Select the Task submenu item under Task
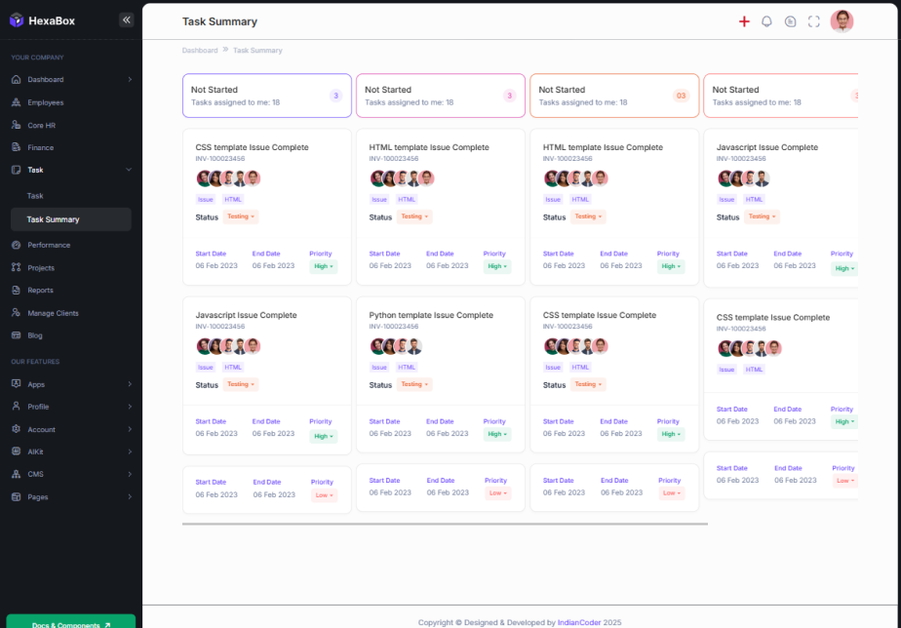 35,196
